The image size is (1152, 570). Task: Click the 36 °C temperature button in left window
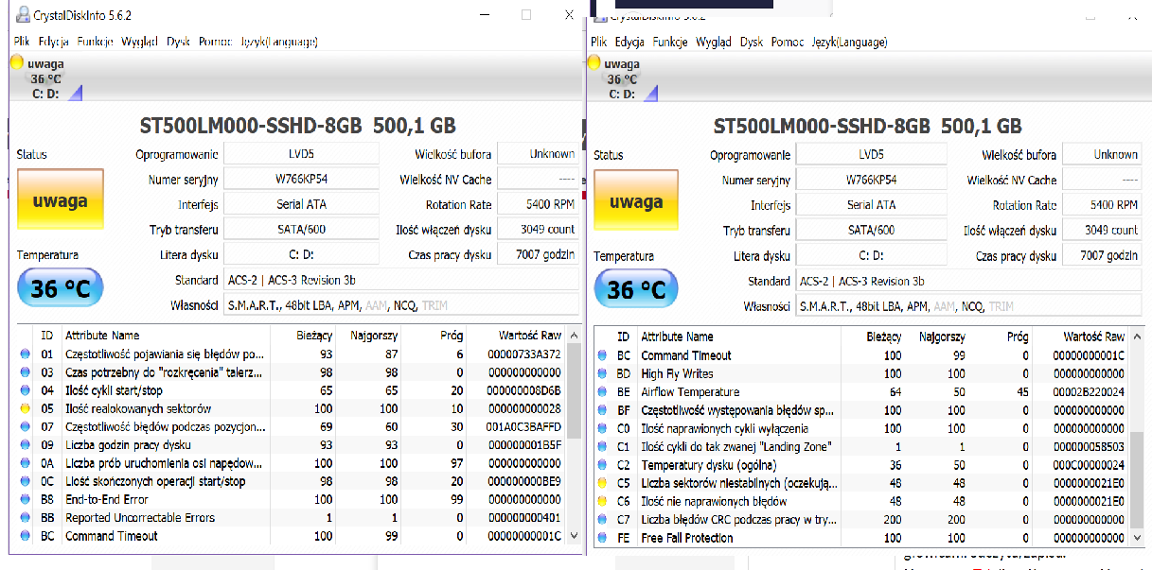pos(61,288)
